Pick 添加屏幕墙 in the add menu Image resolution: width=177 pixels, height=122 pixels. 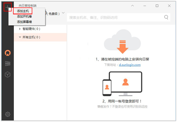pos(24,22)
